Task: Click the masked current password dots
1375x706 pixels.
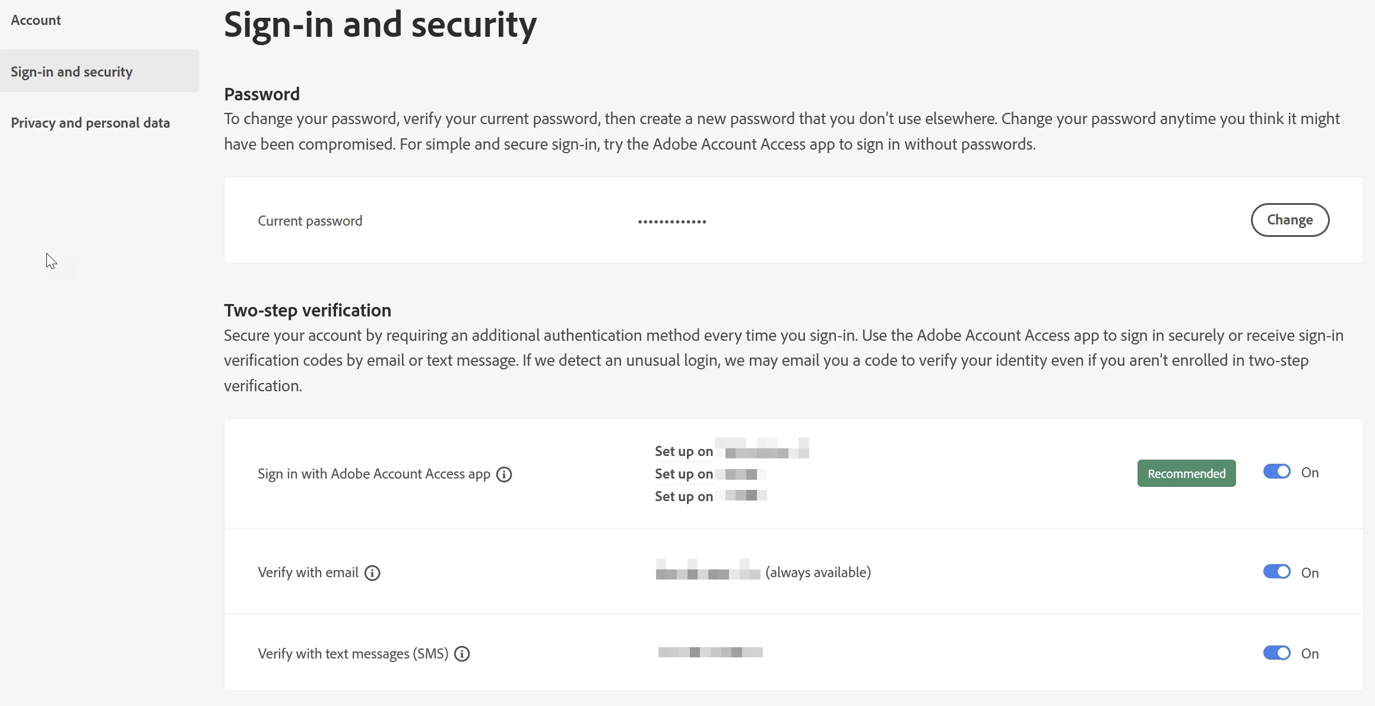Action: pyautogui.click(x=672, y=221)
